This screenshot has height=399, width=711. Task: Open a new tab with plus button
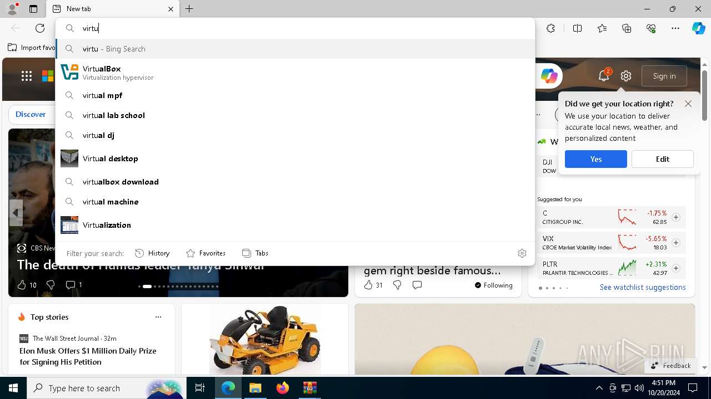[189, 9]
